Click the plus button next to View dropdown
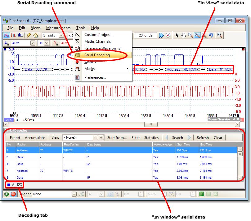The height and width of the screenshot is (221, 251). pyautogui.click(x=101, y=137)
